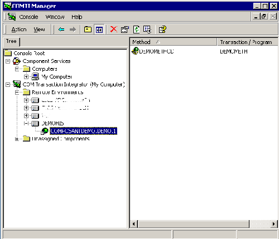Select the DEMOHIS tree item label
This screenshot has width=279, height=239.
click(x=52, y=123)
